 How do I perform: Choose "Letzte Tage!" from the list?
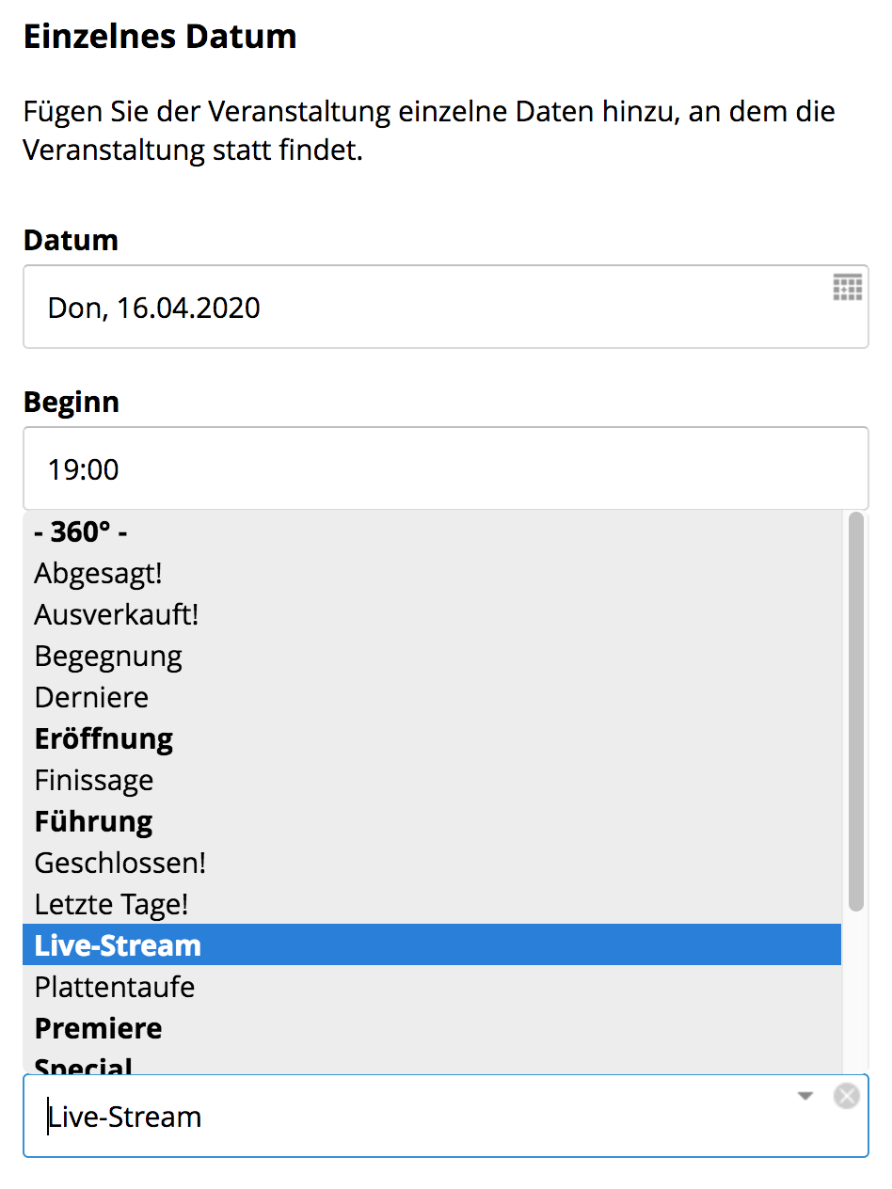point(432,904)
